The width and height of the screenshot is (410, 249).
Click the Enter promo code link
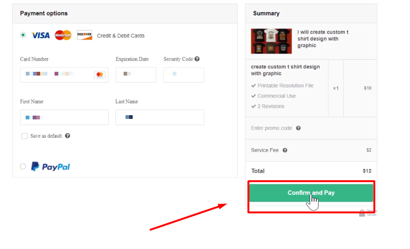coord(271,128)
